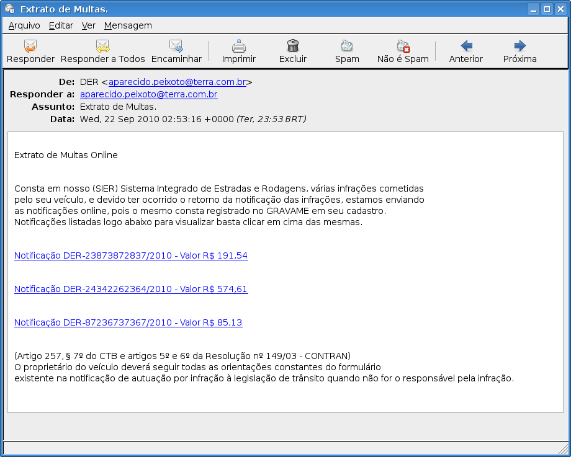571x457 pixels.
Task: Click the line starting 'Notificações listadas logo abaixo'
Action: coord(188,223)
